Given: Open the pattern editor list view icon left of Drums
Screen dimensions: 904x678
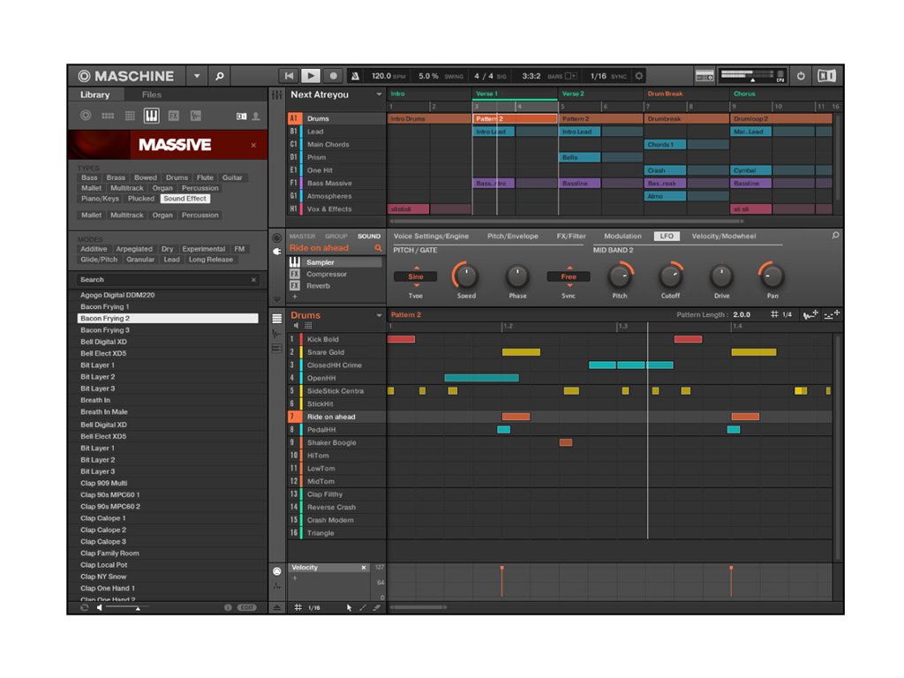Looking at the screenshot, I should tap(277, 318).
